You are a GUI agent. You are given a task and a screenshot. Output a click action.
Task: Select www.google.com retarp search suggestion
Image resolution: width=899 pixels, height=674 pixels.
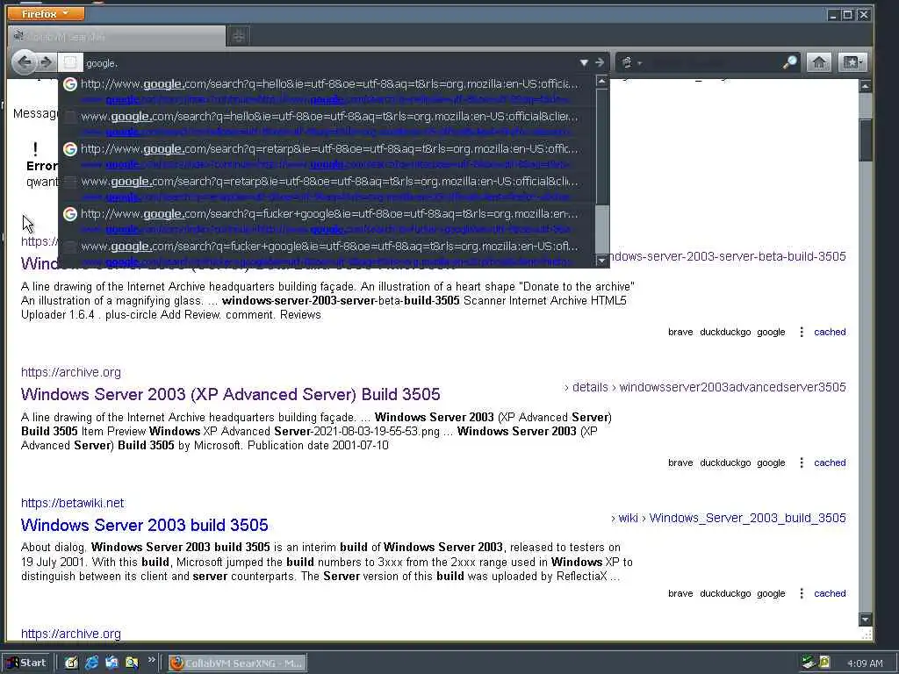327,189
